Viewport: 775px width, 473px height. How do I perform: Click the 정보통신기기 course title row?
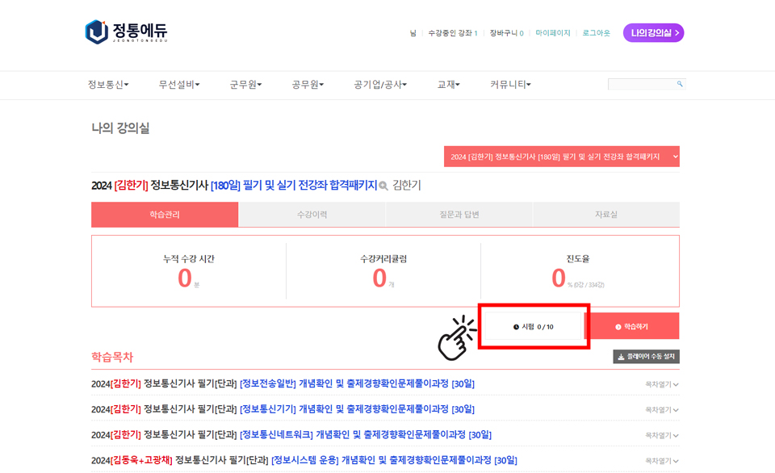click(x=283, y=409)
